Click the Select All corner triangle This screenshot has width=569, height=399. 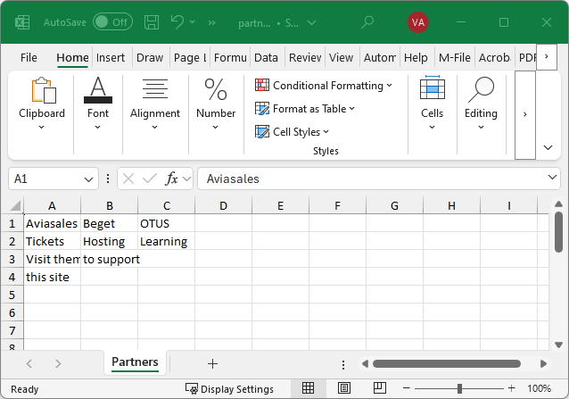tap(15, 206)
